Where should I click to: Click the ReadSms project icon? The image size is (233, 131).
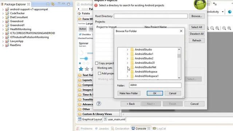point(7,45)
